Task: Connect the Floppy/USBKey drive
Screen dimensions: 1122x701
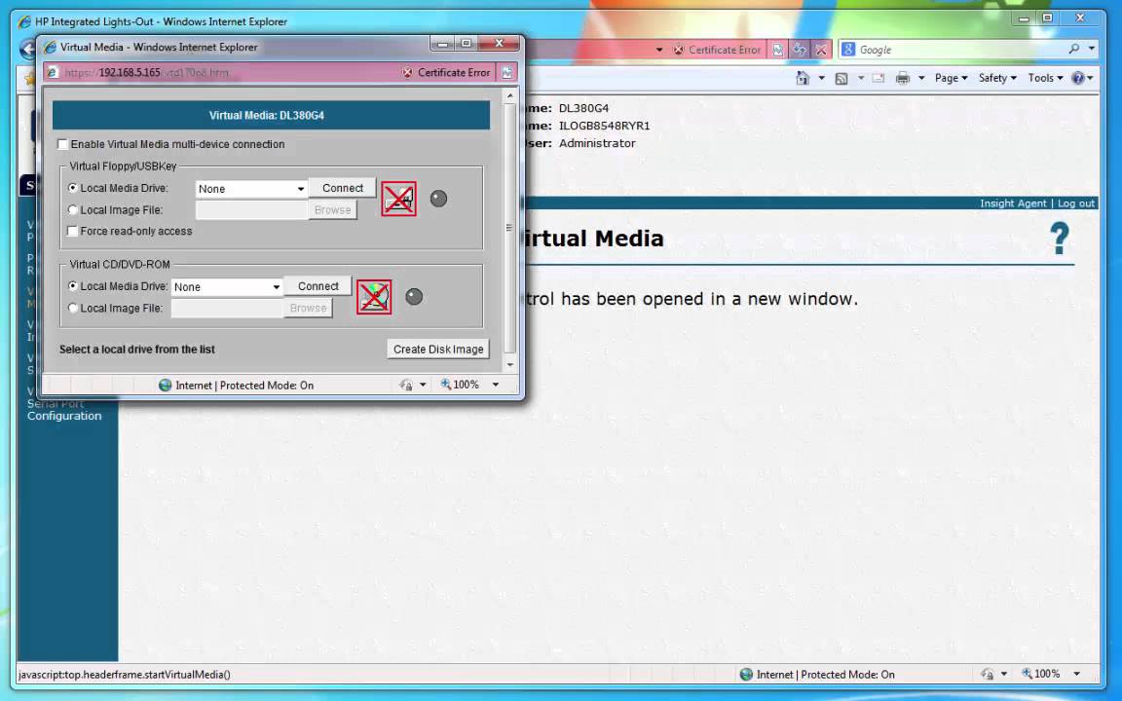Action: tap(343, 188)
